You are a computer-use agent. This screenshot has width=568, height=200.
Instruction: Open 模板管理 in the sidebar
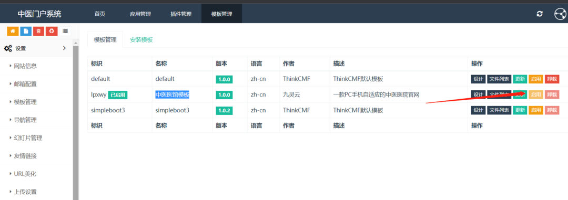pyautogui.click(x=25, y=102)
